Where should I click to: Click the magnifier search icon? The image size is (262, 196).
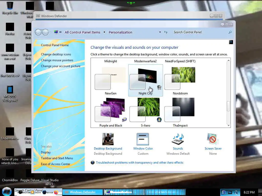230,32
